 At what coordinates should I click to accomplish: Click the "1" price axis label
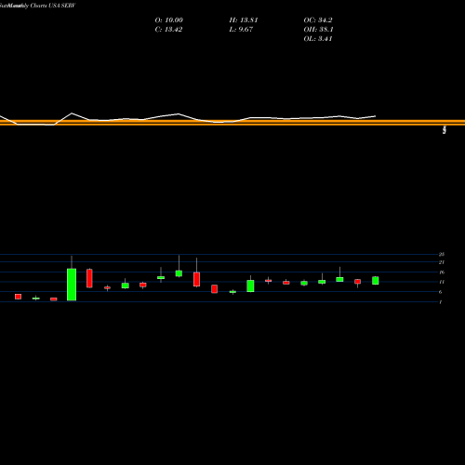pyautogui.click(x=440, y=301)
